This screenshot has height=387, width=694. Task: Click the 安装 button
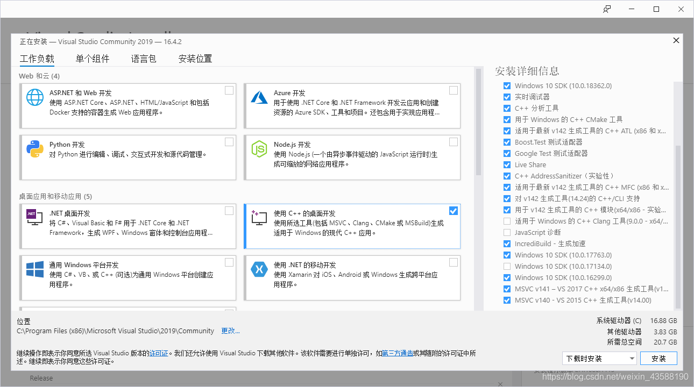click(658, 359)
